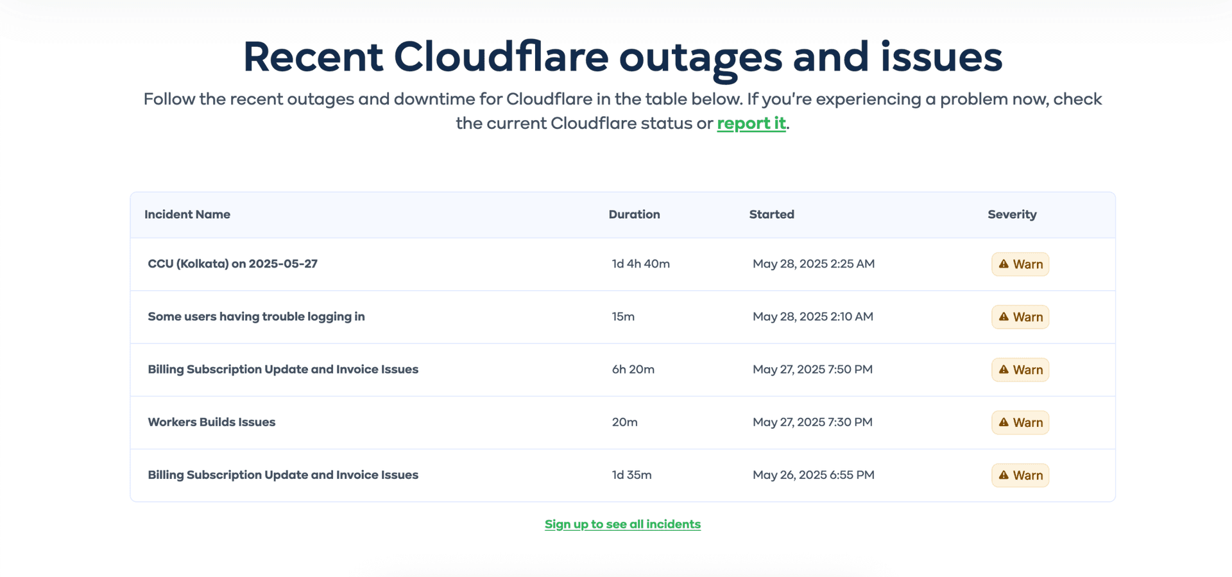This screenshot has height=577, width=1232.
Task: Select the 'Severity' column header
Action: 1012,214
